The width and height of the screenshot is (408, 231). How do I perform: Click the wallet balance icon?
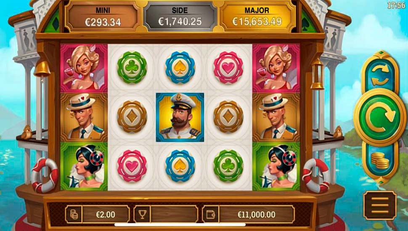[x=210, y=214]
